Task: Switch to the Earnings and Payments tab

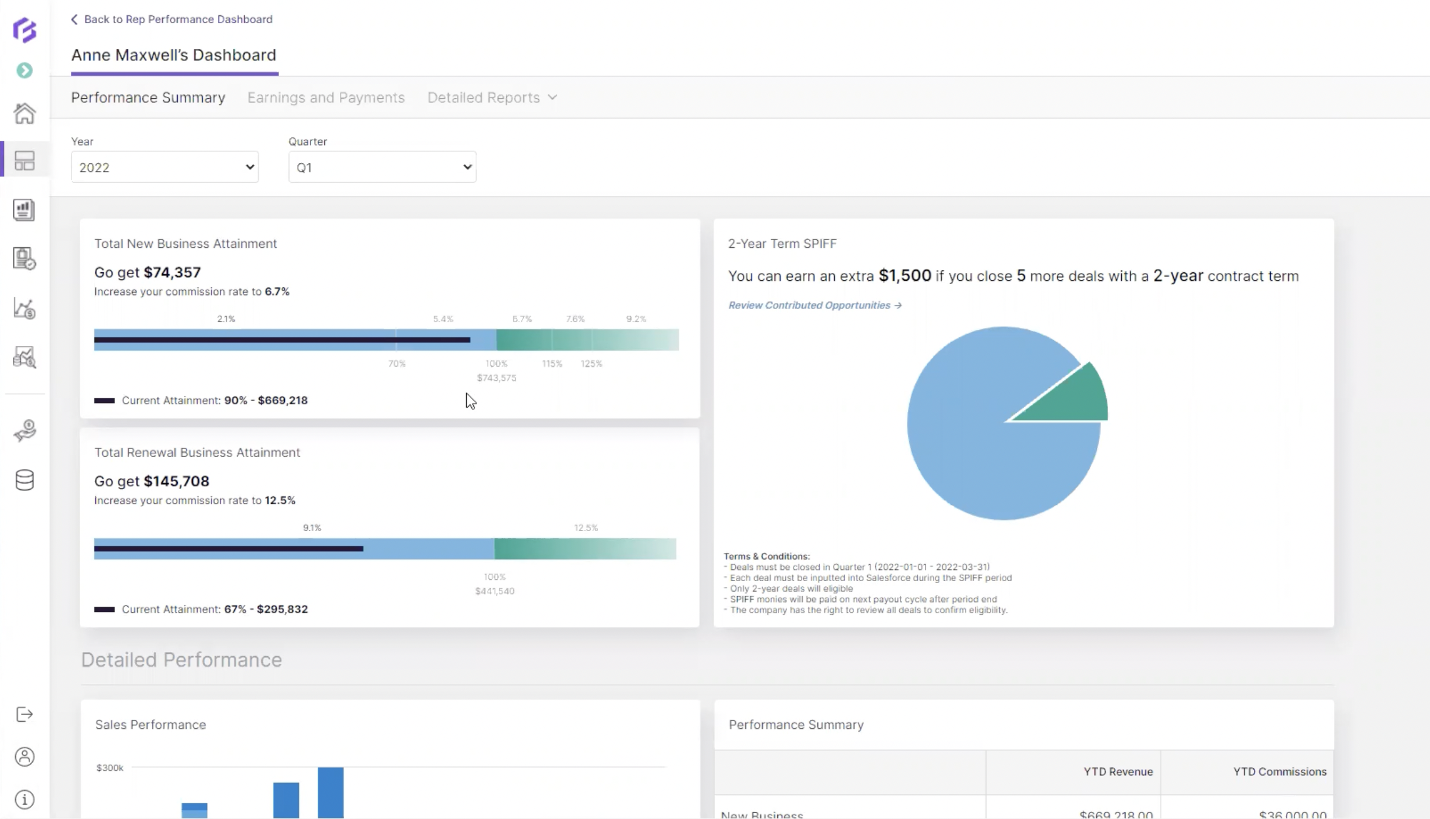Action: (x=326, y=97)
